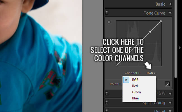Viewport: 182px width, 112px height.
Task: Click the Tone Curve panel title
Action: pyautogui.click(x=154, y=13)
